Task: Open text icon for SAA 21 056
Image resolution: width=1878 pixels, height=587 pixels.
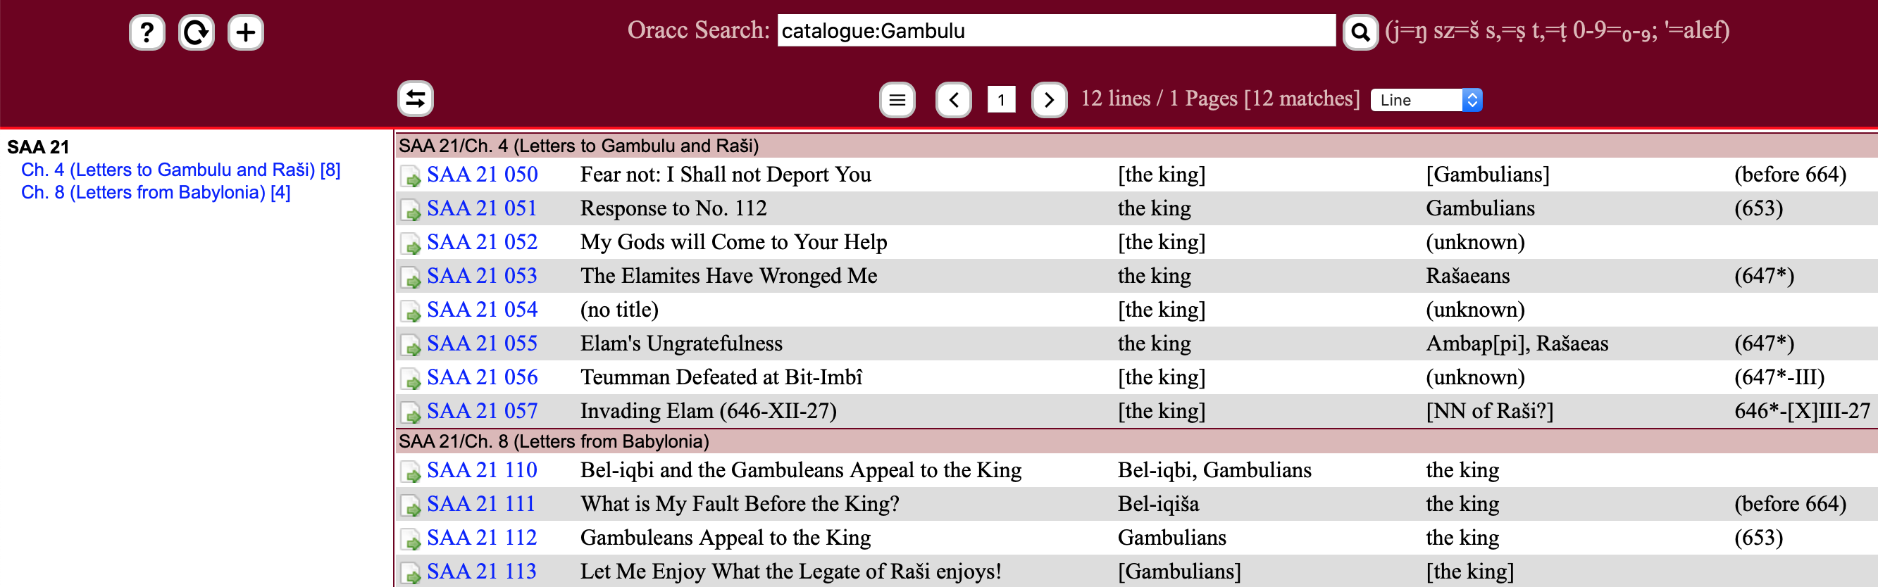Action: pyautogui.click(x=411, y=378)
